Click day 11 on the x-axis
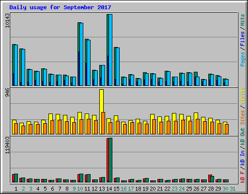 coord(87,189)
